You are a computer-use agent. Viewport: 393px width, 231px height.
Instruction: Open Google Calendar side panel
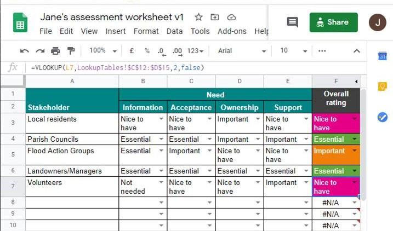pos(383,56)
